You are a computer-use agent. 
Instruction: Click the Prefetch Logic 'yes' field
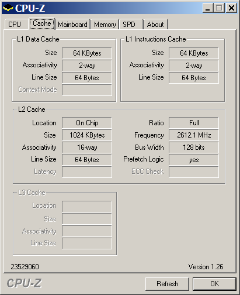(194, 160)
